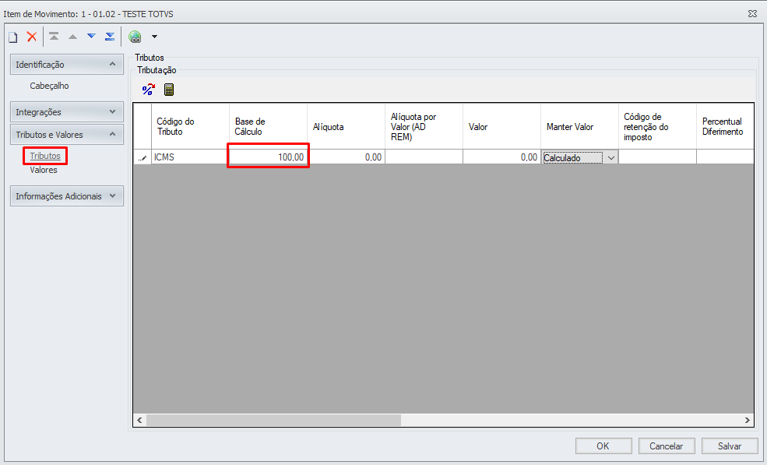Click the Manter Valor column header
Screen dimensions: 767x465
pyautogui.click(x=579, y=126)
